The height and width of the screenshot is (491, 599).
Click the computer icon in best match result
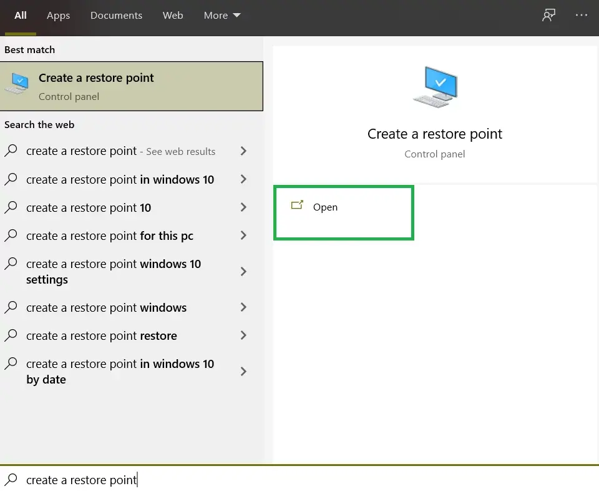coord(17,83)
